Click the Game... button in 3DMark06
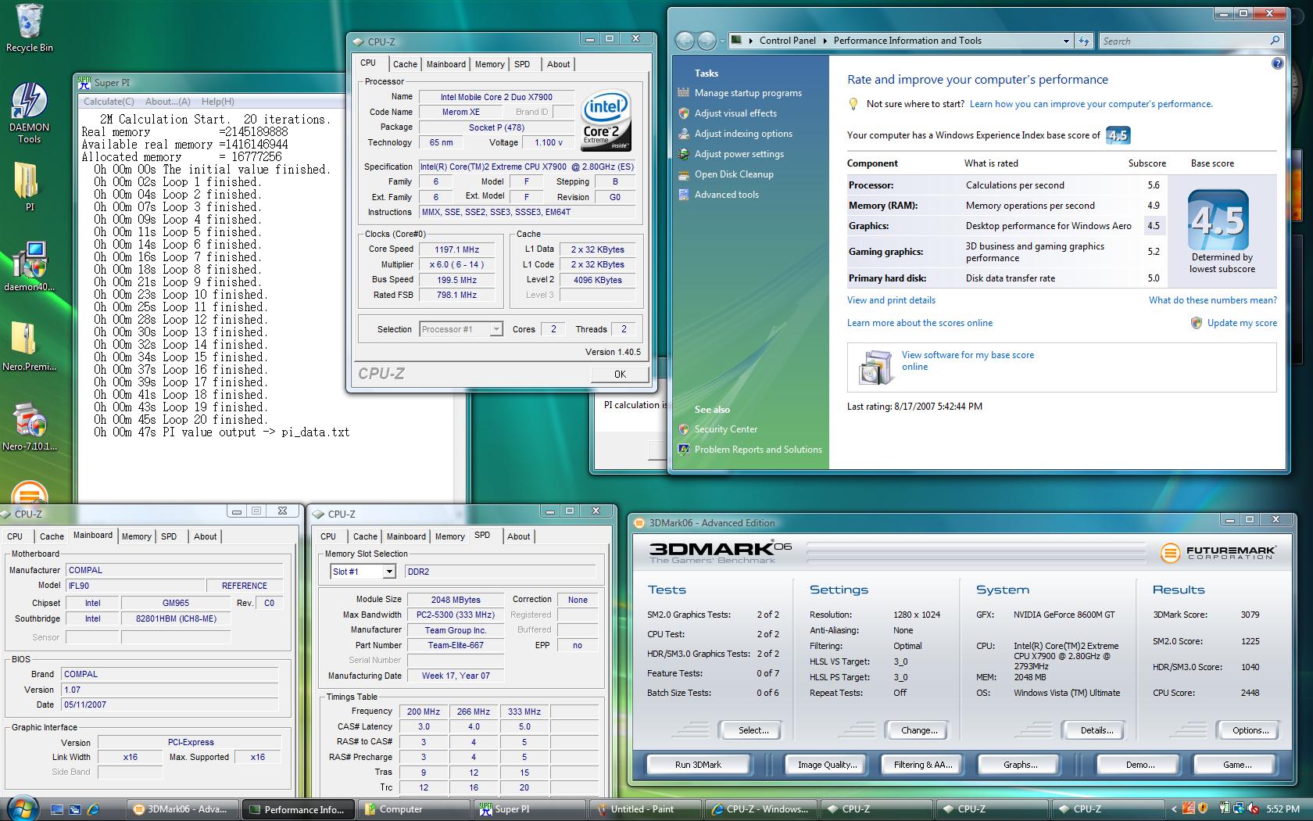This screenshot has width=1313, height=821. click(1236, 765)
